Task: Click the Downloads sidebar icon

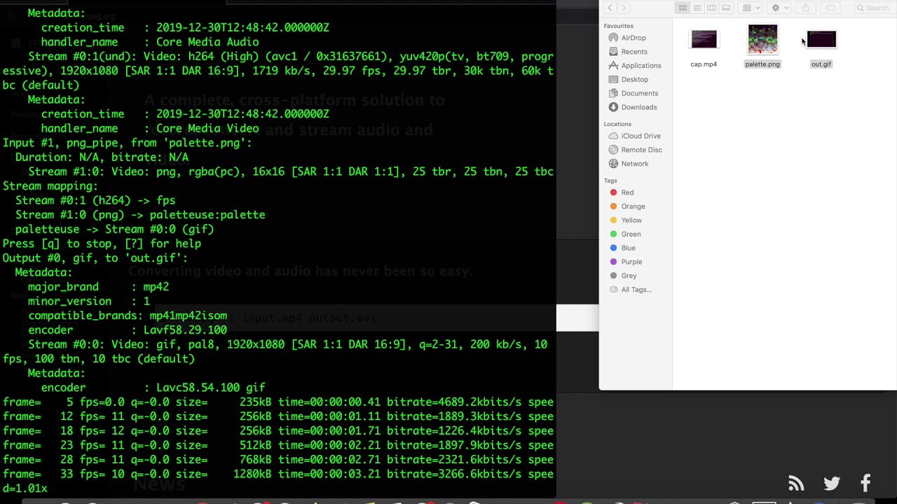Action: click(x=614, y=107)
